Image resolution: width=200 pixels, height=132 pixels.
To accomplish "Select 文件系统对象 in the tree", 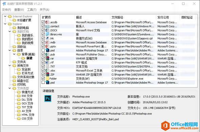I will [x=26, y=77].
